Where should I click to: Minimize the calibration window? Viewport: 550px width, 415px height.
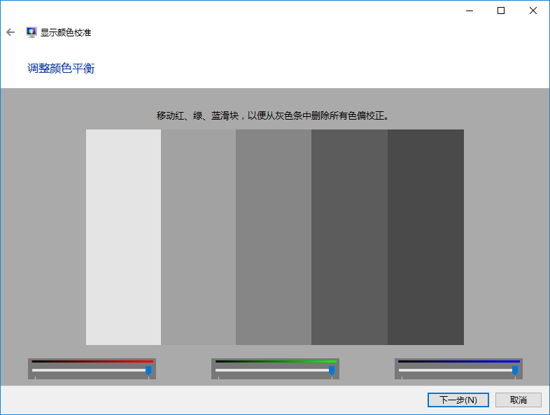click(470, 11)
